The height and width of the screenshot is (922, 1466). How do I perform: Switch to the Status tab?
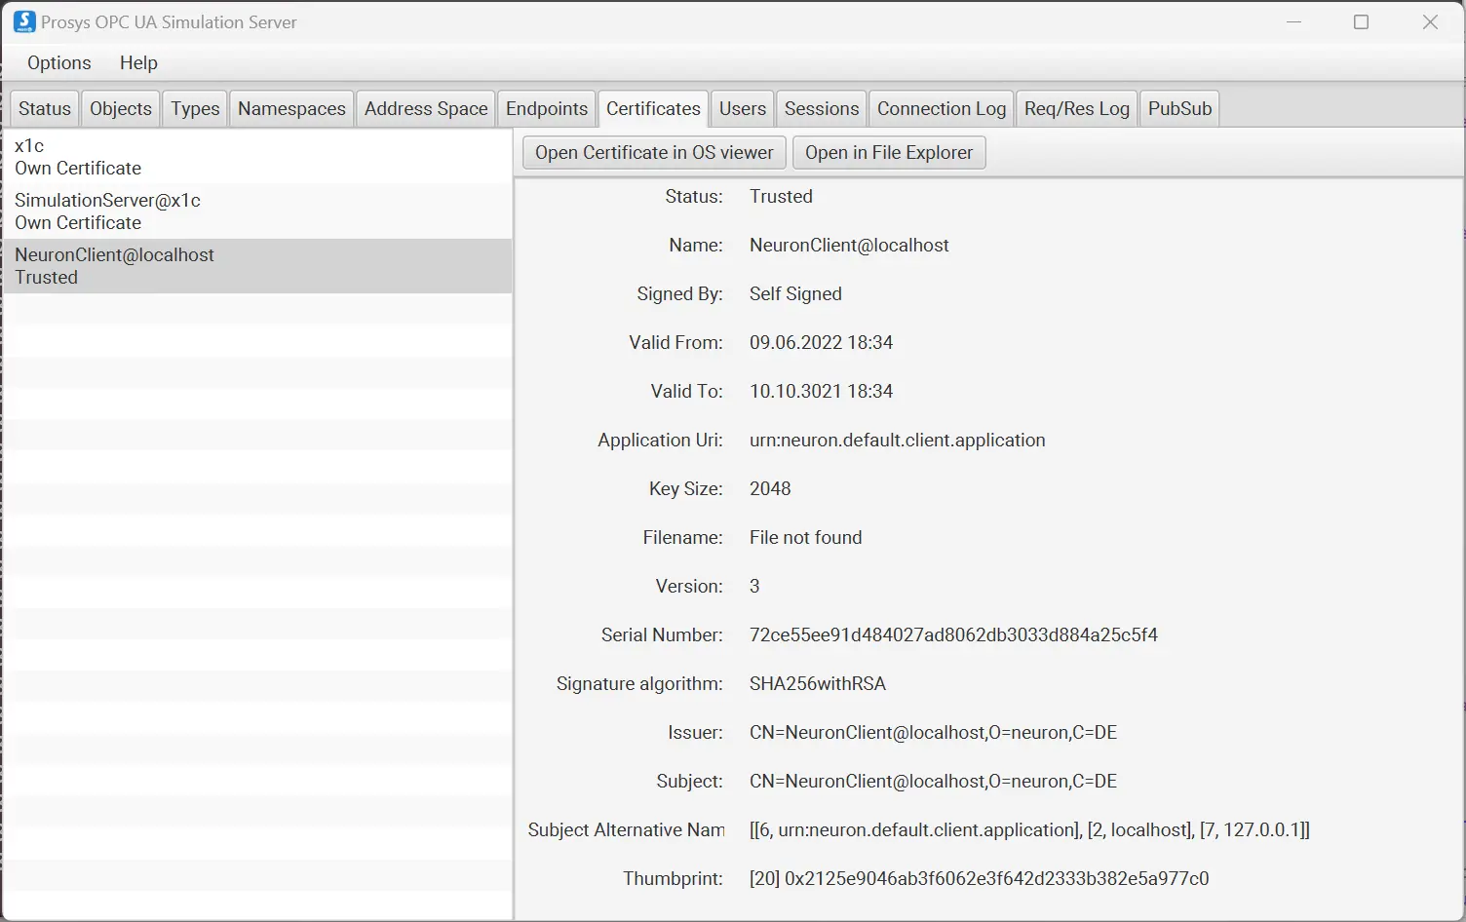(44, 108)
